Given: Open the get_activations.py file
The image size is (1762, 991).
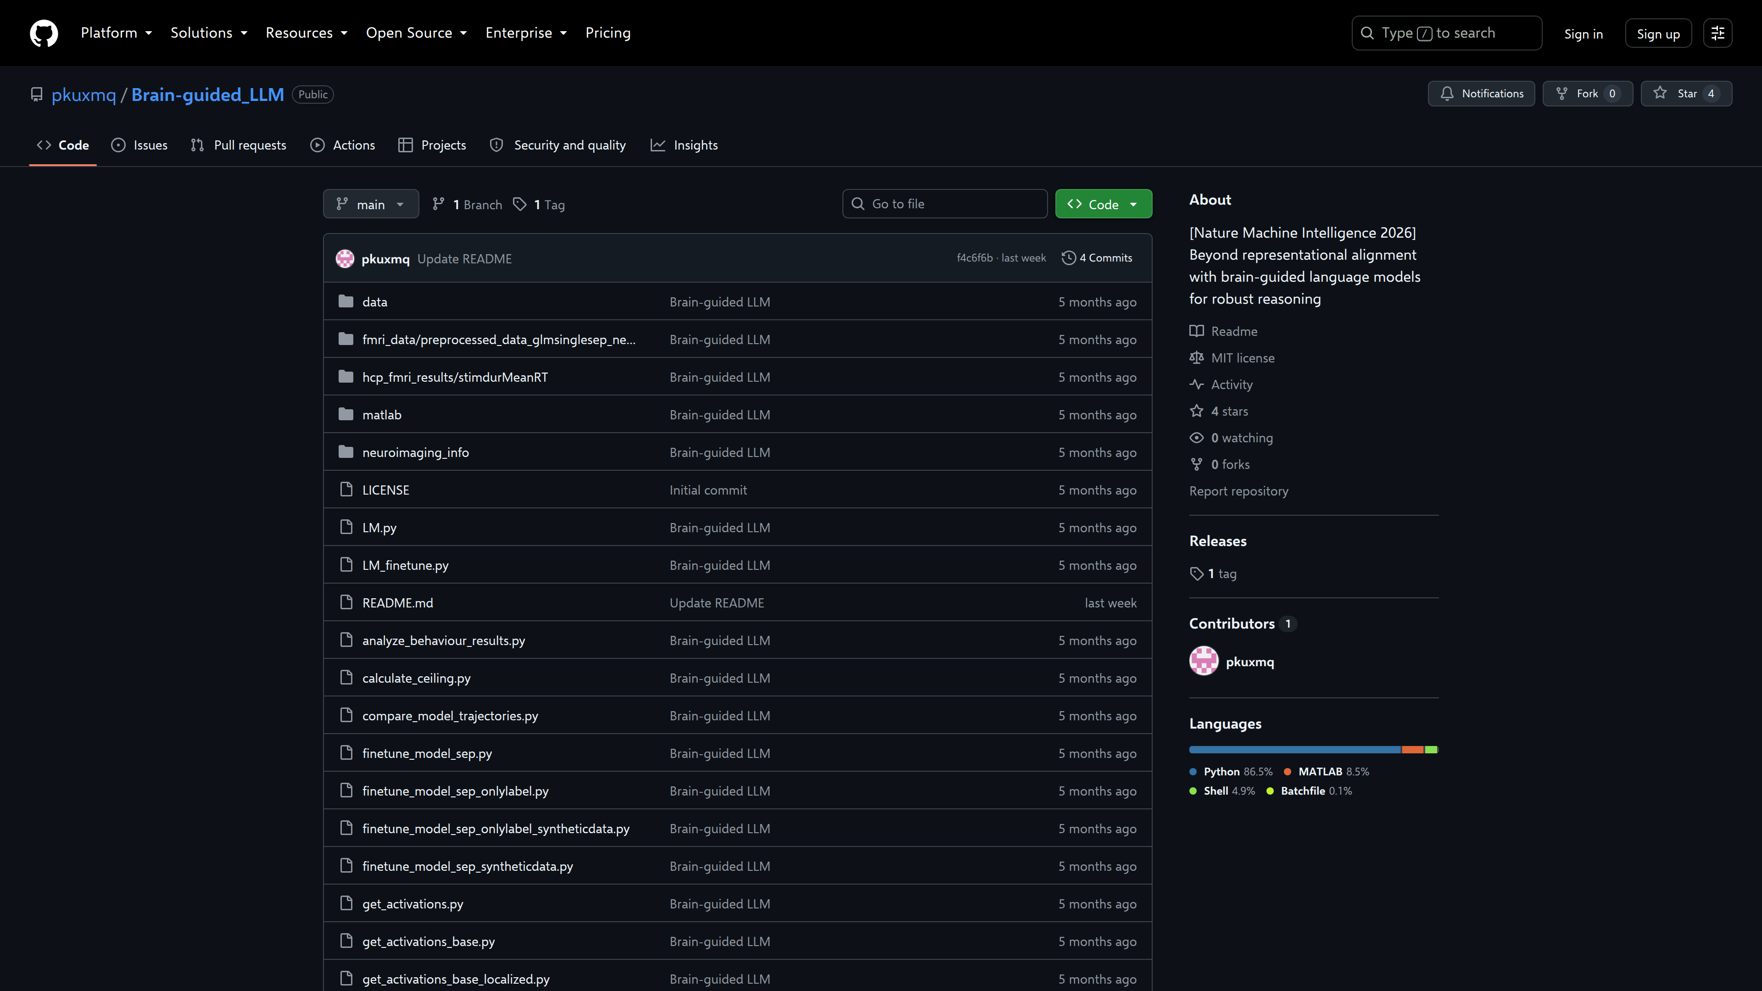Looking at the screenshot, I should [413, 903].
